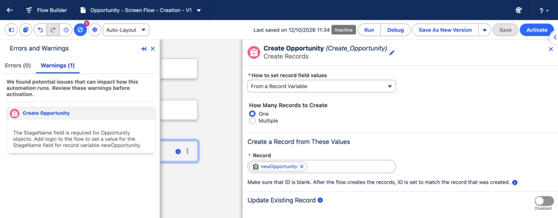Click the undo arrow button
The height and width of the screenshot is (218, 558).
[x=40, y=30]
